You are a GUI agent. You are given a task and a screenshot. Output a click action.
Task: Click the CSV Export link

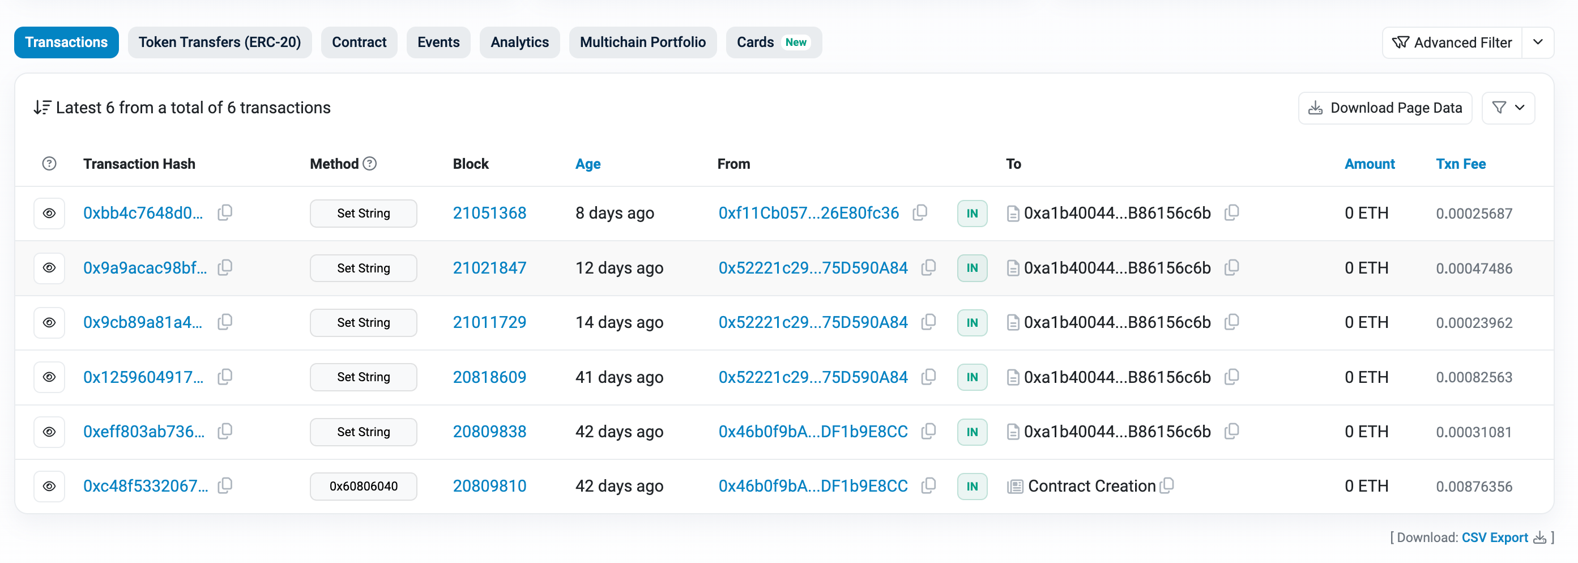click(x=1495, y=538)
